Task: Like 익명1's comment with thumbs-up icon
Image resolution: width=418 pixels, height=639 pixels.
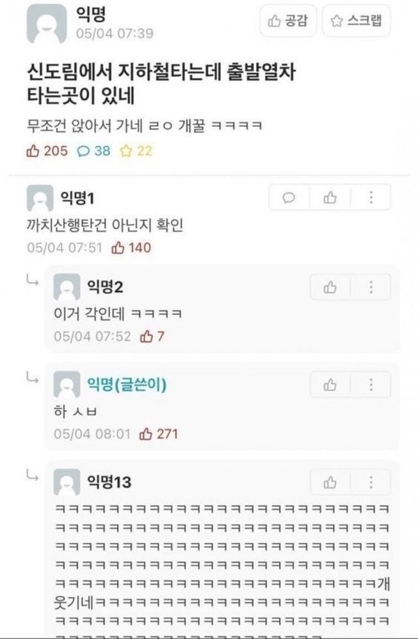Action: click(x=330, y=198)
